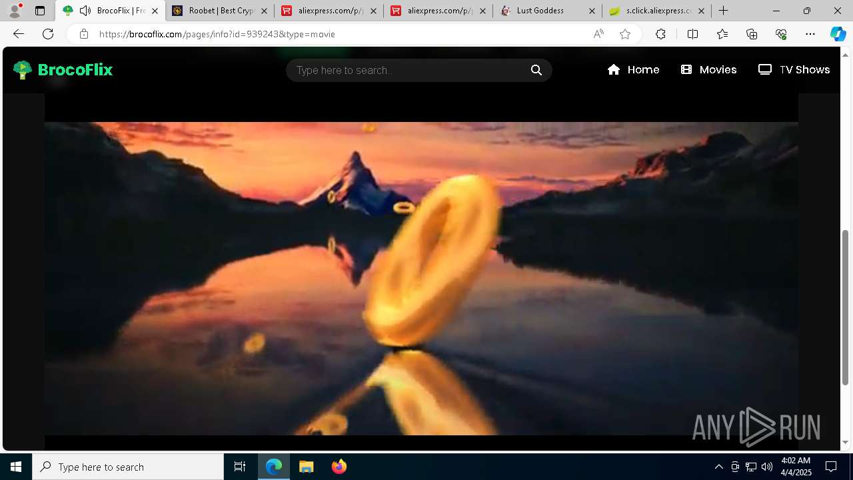The height and width of the screenshot is (480, 853).
Task: Activate Read aloud icon in address bar
Action: pyautogui.click(x=598, y=34)
